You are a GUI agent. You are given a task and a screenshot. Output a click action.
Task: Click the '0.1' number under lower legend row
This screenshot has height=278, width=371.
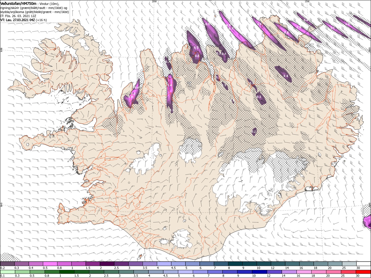3,276
